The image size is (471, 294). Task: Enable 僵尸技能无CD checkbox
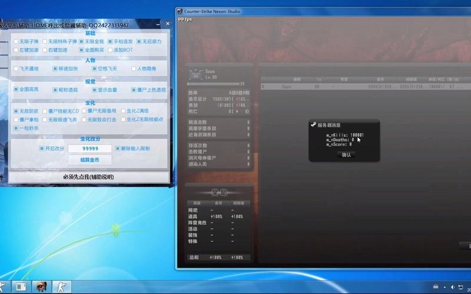coord(45,111)
